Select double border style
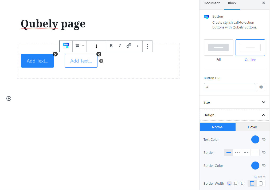 point(255,152)
